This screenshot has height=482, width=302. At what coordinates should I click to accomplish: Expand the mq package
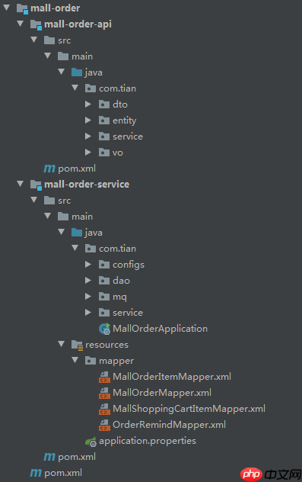point(88,297)
